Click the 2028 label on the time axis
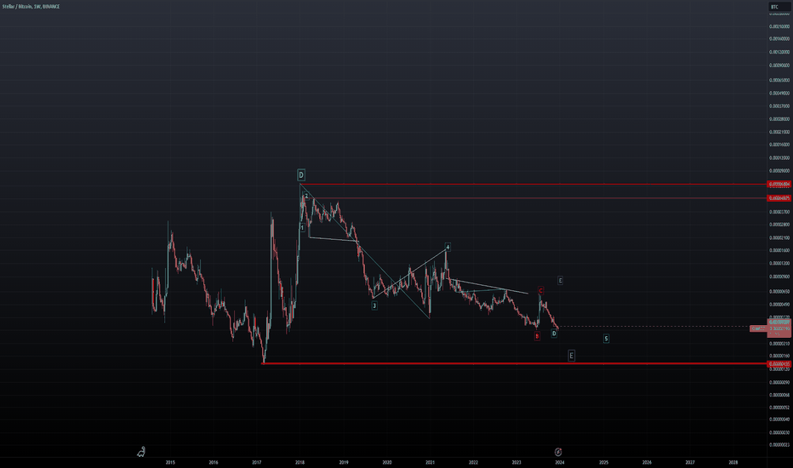This screenshot has height=468, width=793. [733, 462]
